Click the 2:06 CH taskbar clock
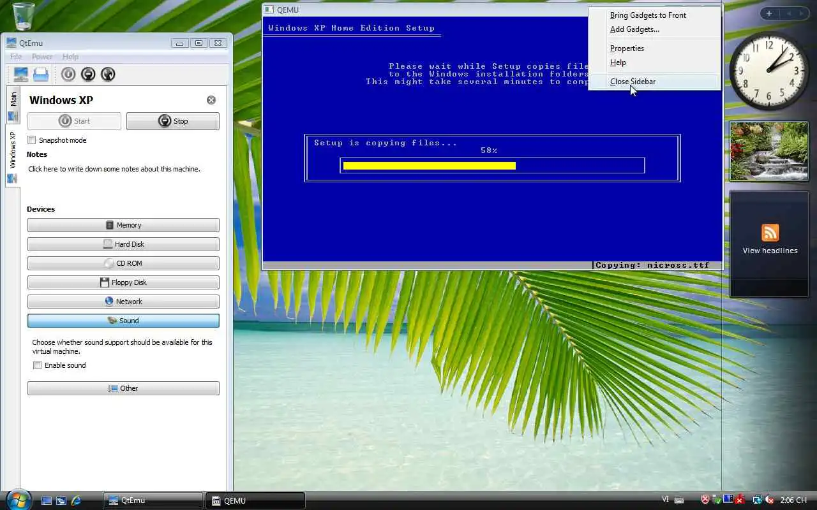 pos(795,500)
